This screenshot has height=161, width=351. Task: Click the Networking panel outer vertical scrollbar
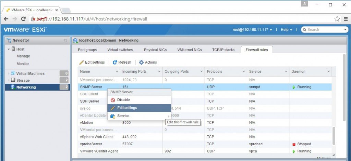pyautogui.click(x=344, y=88)
